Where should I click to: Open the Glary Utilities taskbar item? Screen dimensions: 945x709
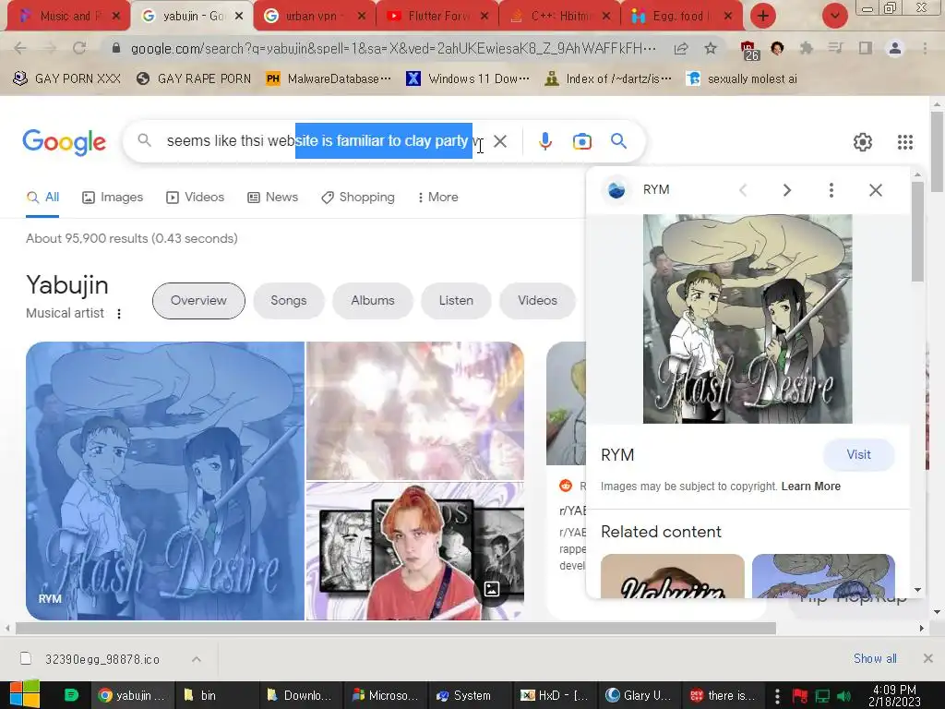639,695
